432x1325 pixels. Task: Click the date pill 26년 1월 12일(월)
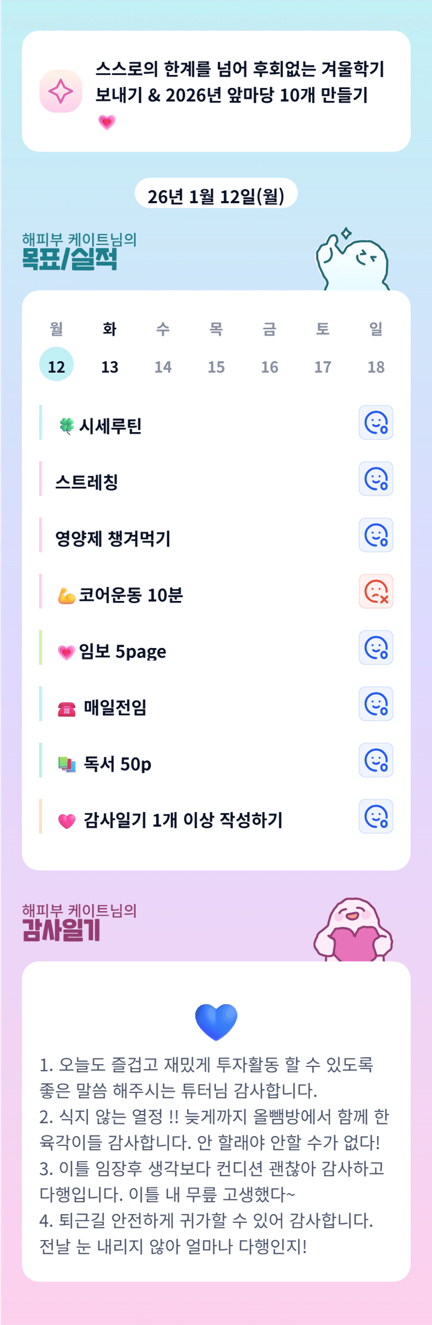216,196
